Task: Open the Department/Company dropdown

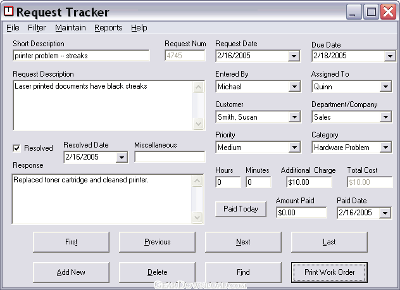Action: click(x=385, y=117)
